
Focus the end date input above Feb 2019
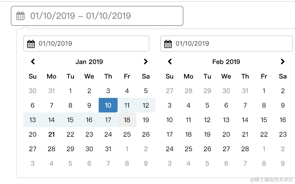226,44
